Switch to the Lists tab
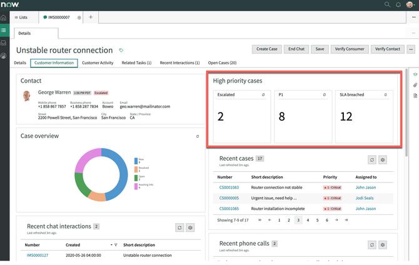419x265 pixels. tap(21, 17)
